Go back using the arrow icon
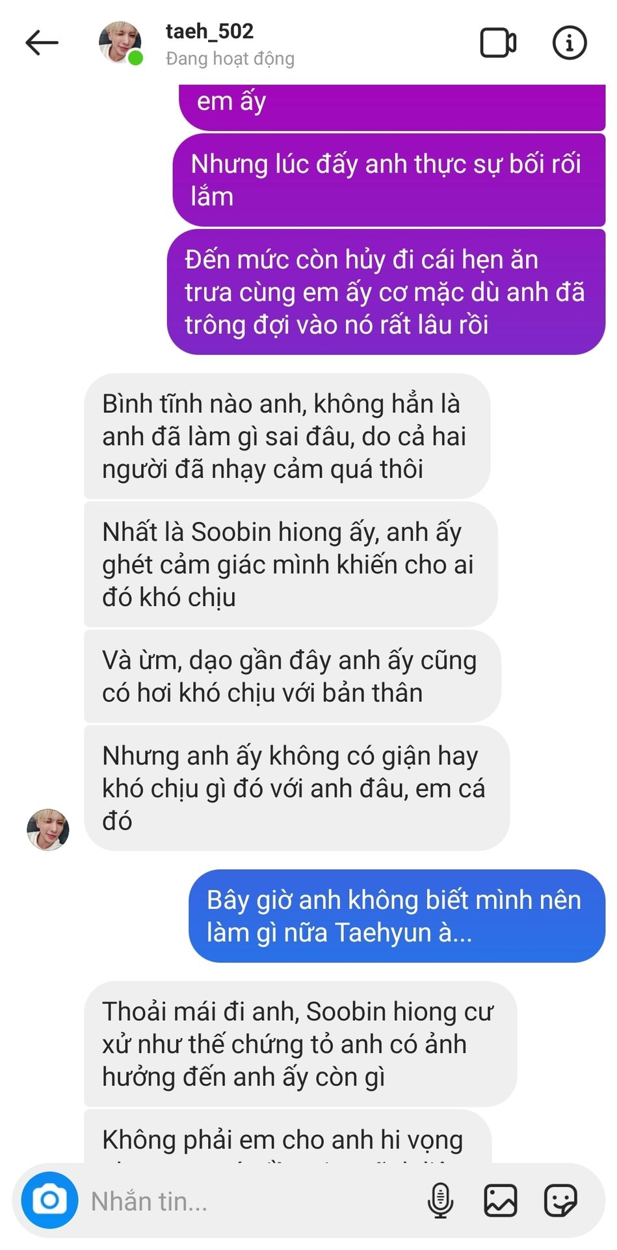The height and width of the screenshot is (1250, 617). click(42, 43)
